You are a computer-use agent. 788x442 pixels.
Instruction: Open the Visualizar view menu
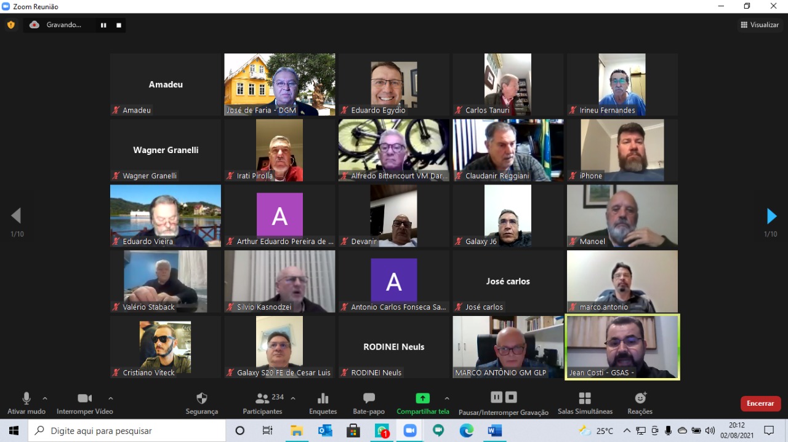(760, 25)
